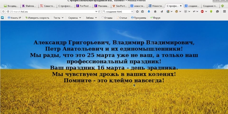
Task: Click the search magnifier icon
Action: coord(104,12)
